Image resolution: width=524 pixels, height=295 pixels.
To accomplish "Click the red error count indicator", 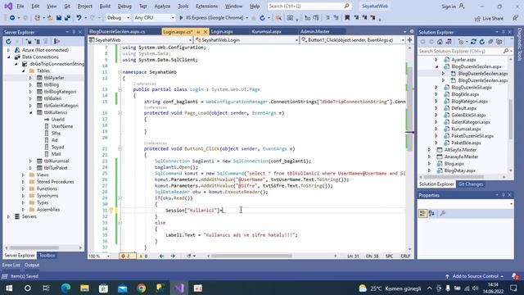I will (127, 256).
